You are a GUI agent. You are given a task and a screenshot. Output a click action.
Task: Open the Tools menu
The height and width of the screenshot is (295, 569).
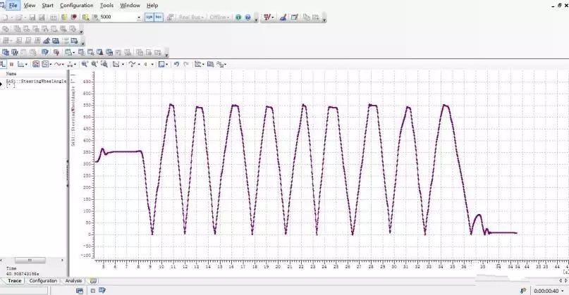(106, 5)
